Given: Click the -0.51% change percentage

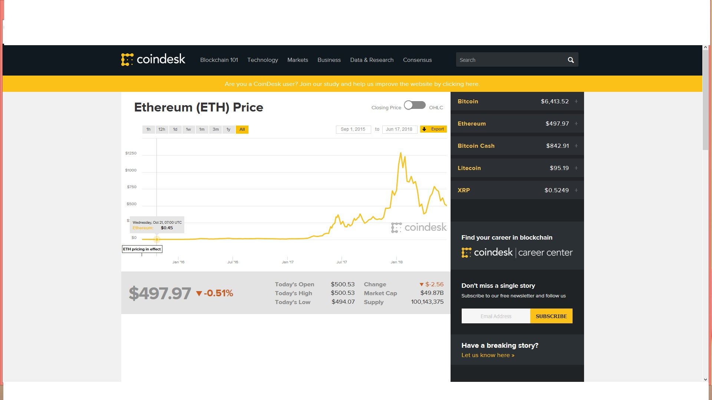Looking at the screenshot, I should pos(215,293).
